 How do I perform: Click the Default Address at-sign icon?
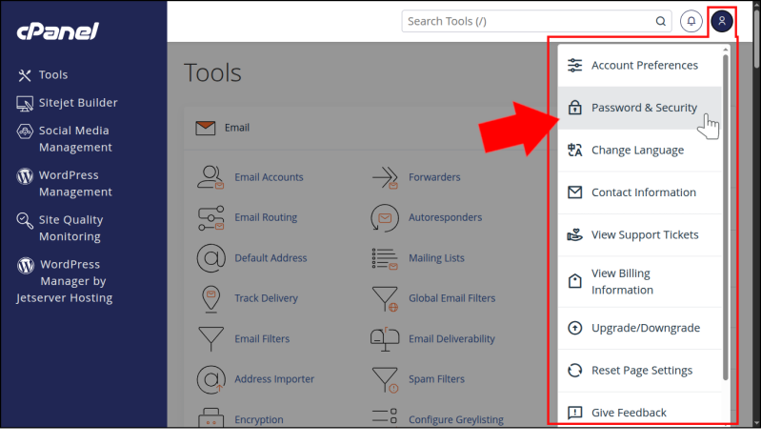click(211, 258)
